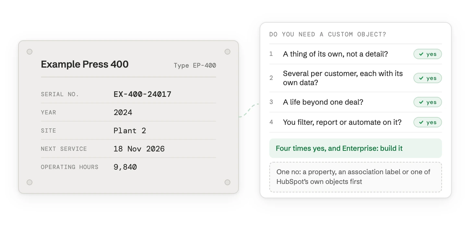Click the "NEXT SERVICE" field label
The width and height of the screenshot is (466, 234).
click(x=64, y=149)
